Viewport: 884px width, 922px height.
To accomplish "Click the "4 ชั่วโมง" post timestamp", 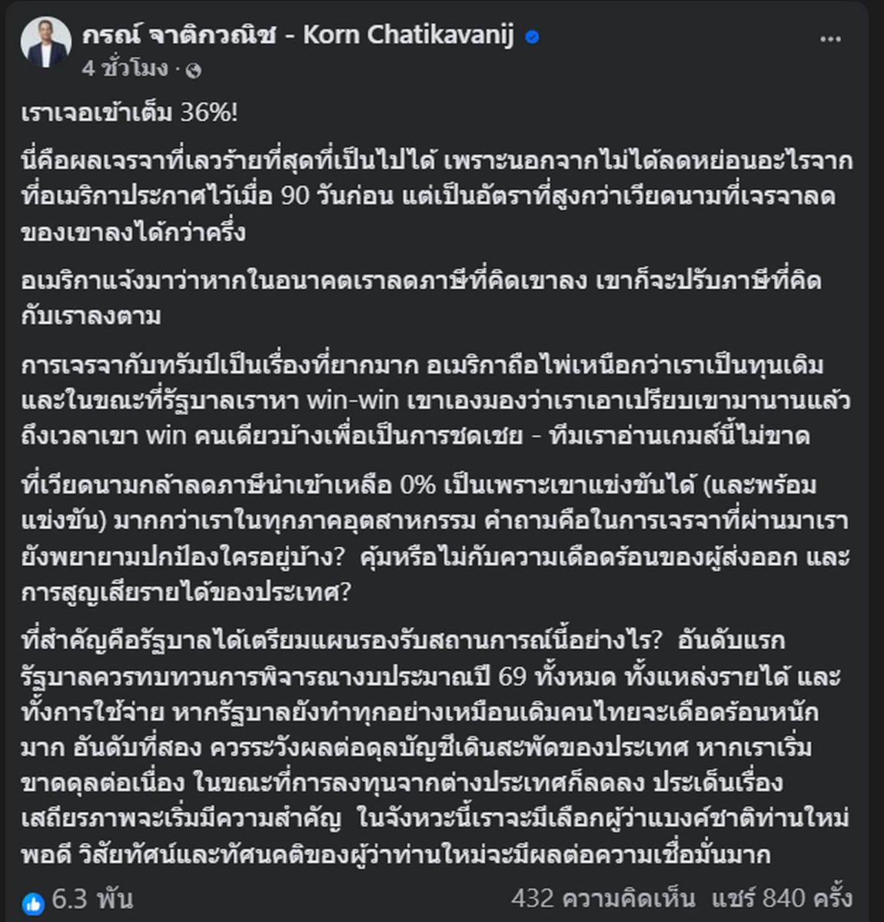I will [125, 69].
